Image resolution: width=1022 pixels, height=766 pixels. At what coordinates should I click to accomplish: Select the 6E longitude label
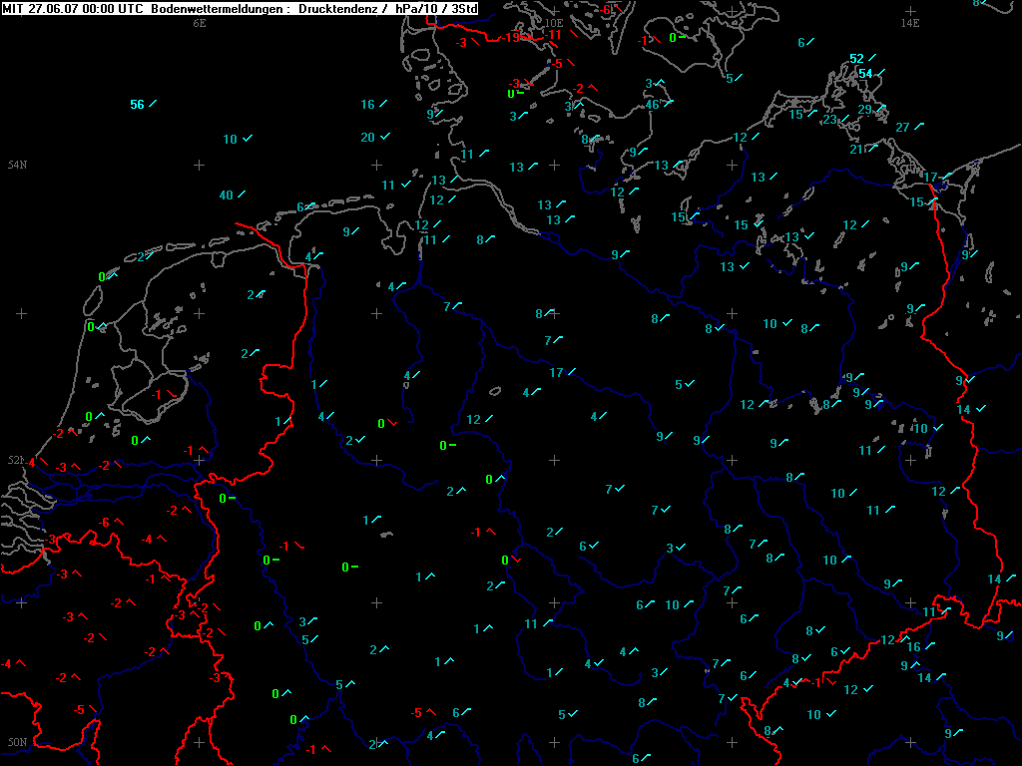point(199,22)
